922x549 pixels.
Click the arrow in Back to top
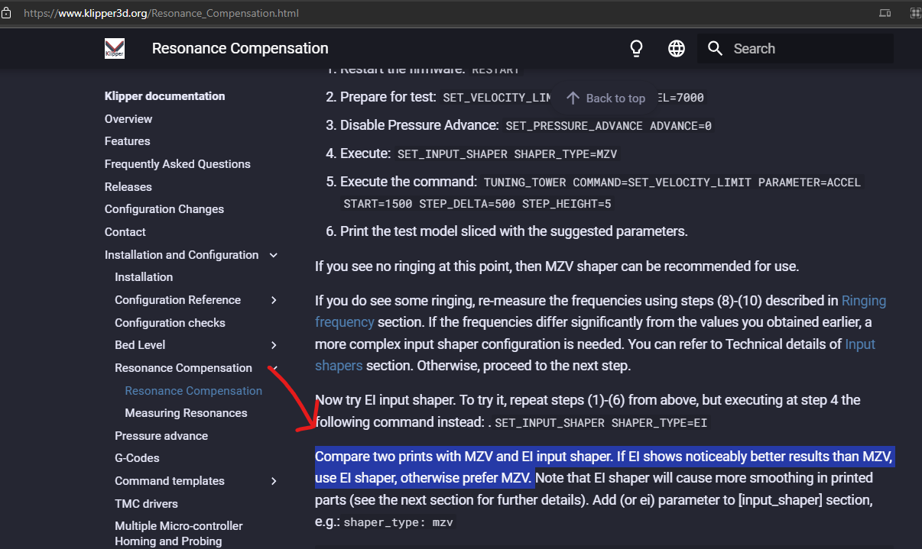pyautogui.click(x=573, y=98)
